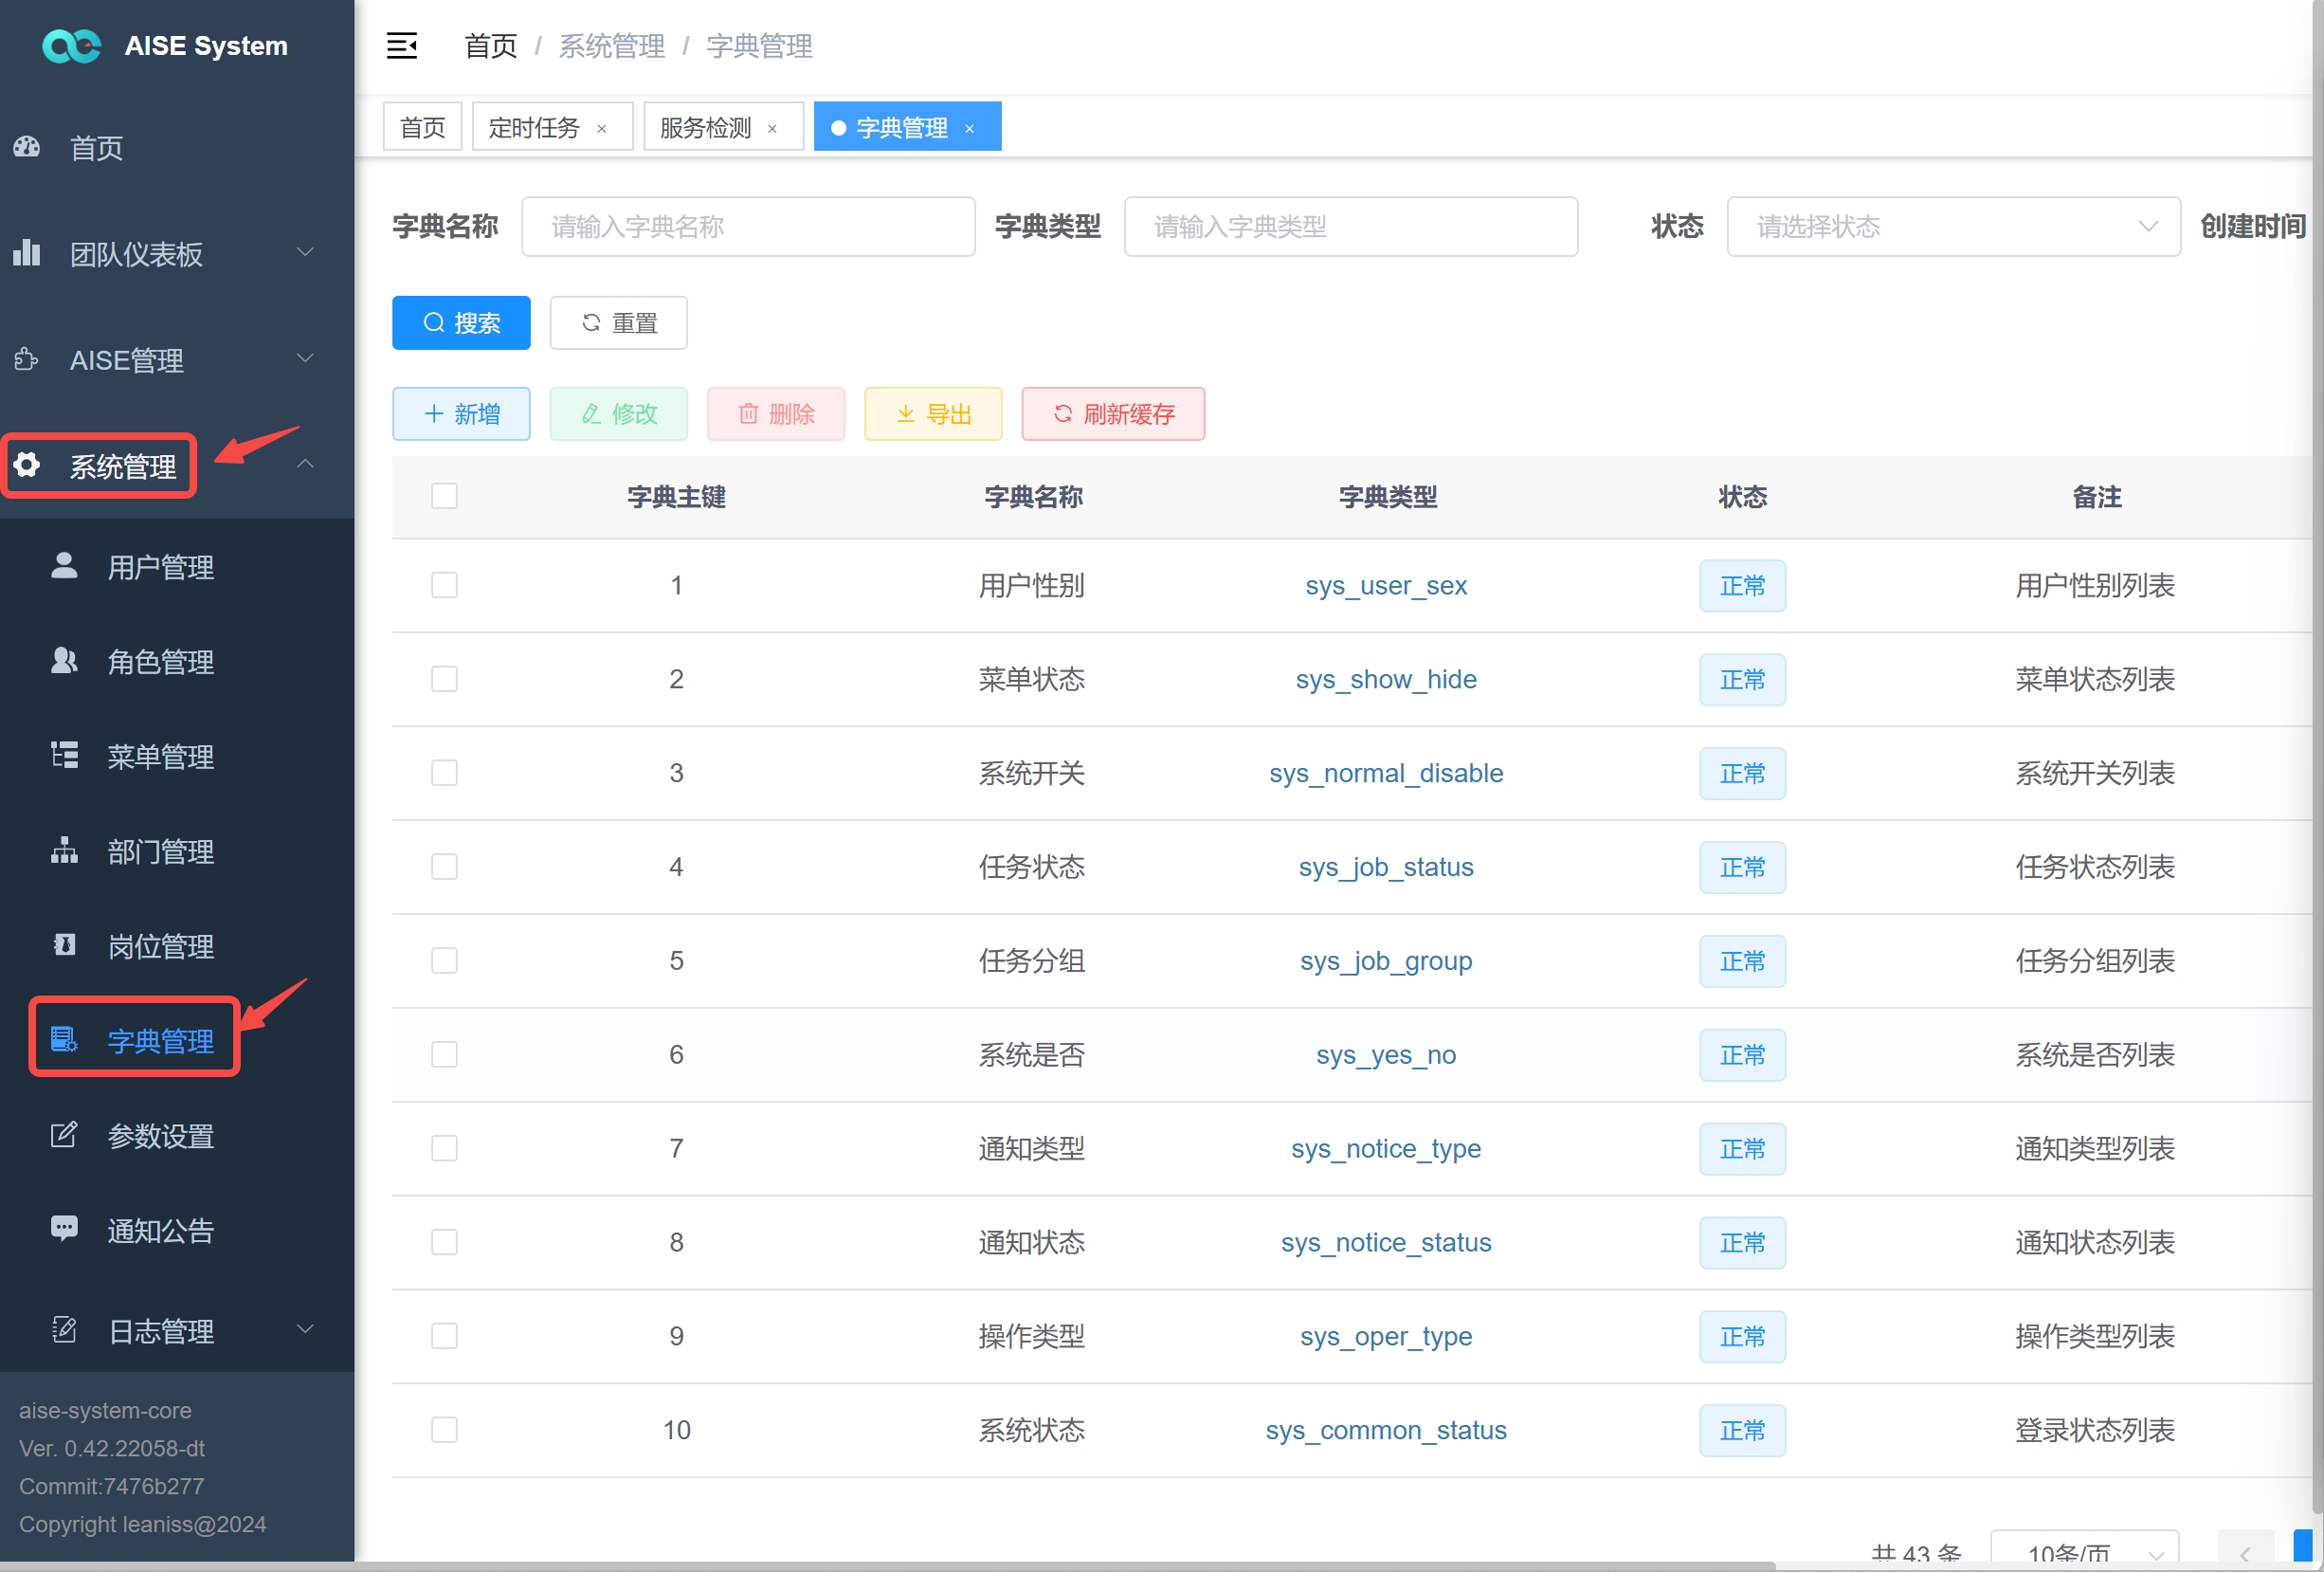Check the row for 通知类型
This screenshot has height=1572, width=2324.
pyautogui.click(x=444, y=1149)
